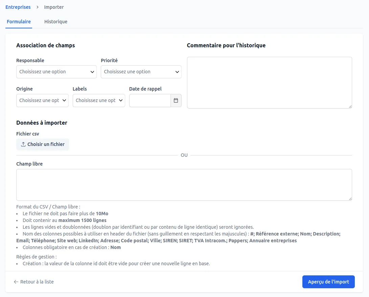
Task: Click inside the Commentaire pour l'historique textarea
Action: pos(269,82)
